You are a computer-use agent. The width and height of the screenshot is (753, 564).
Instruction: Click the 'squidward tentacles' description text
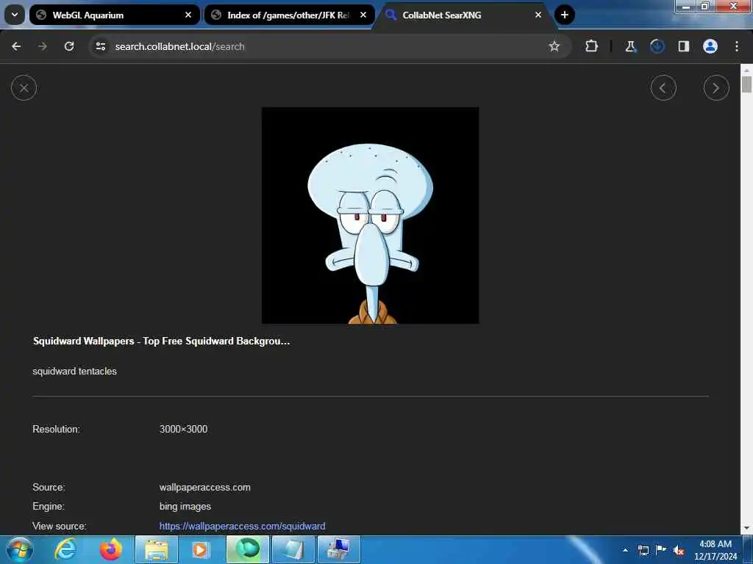(74, 371)
